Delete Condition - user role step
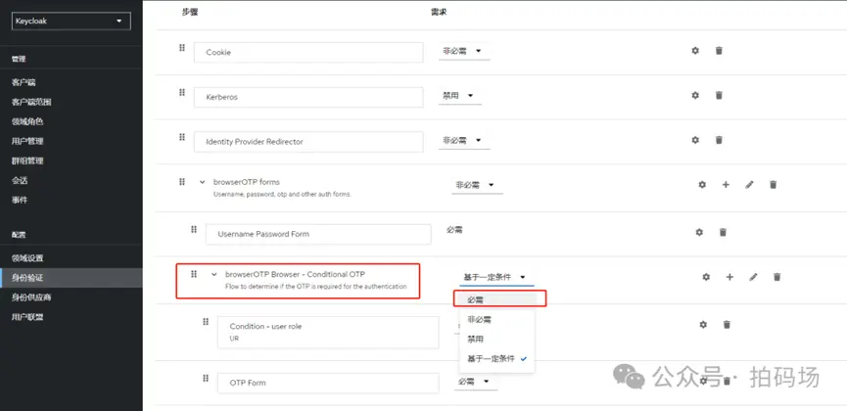847x411 pixels. [727, 325]
